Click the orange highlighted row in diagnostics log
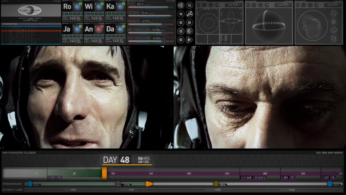The image size is (346, 195). click(31, 31)
